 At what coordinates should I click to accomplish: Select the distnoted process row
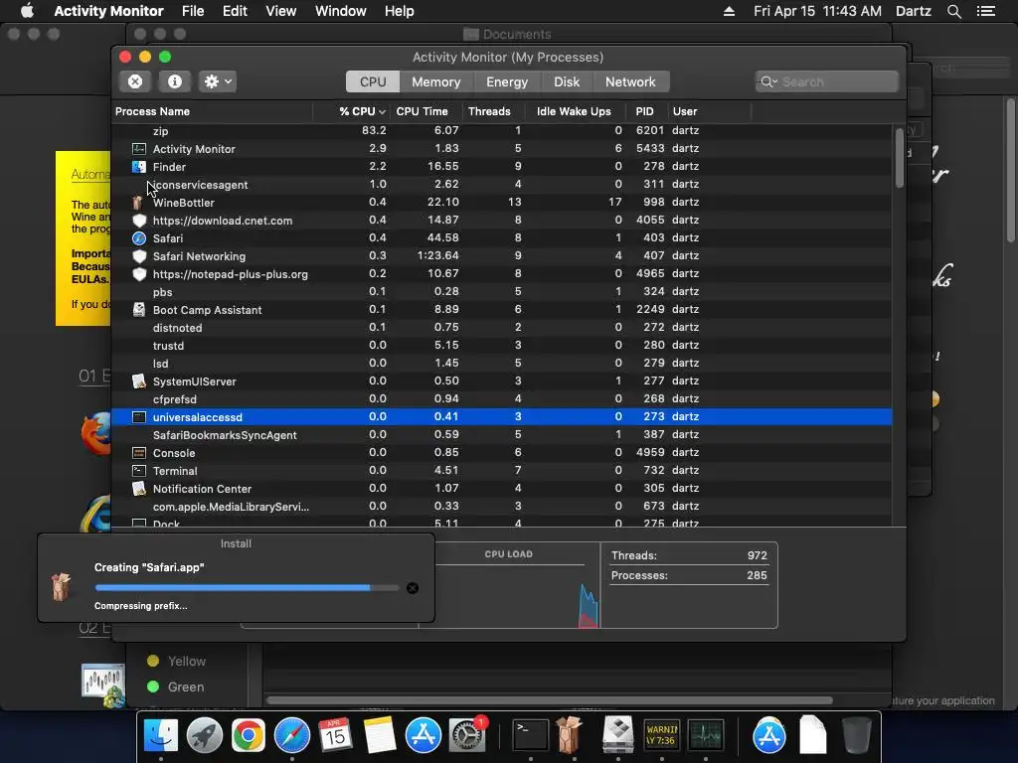click(x=502, y=328)
